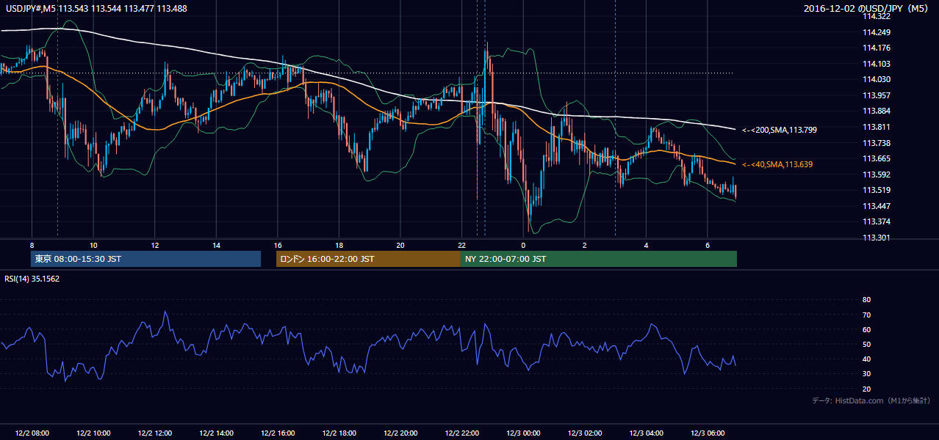Image resolution: width=939 pixels, height=440 pixels.
Task: Click RSI scale value 20
Action: (x=866, y=389)
